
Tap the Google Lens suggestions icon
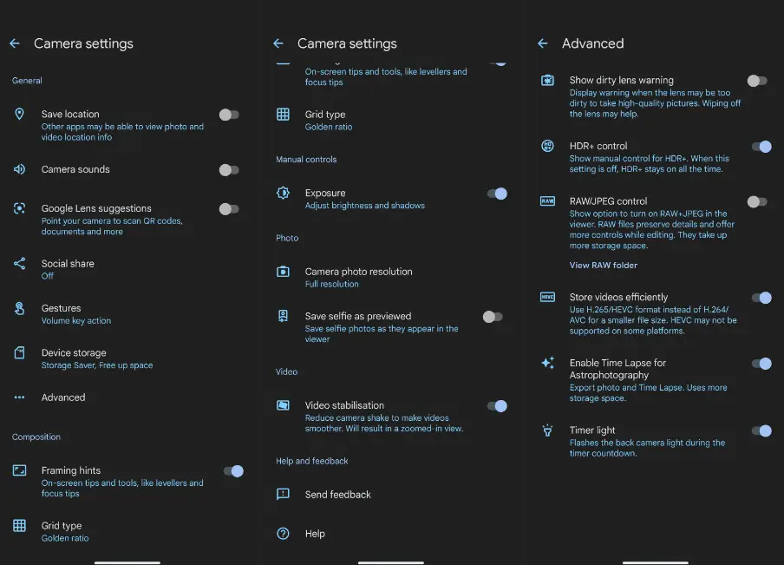pos(19,208)
